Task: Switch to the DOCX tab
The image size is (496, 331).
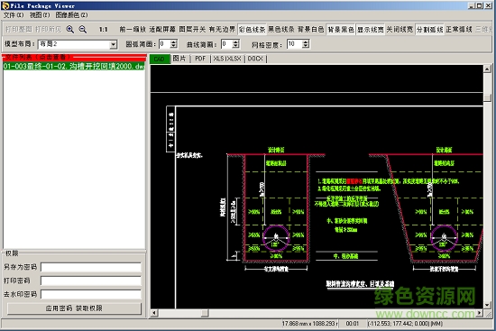Action: pyautogui.click(x=255, y=59)
